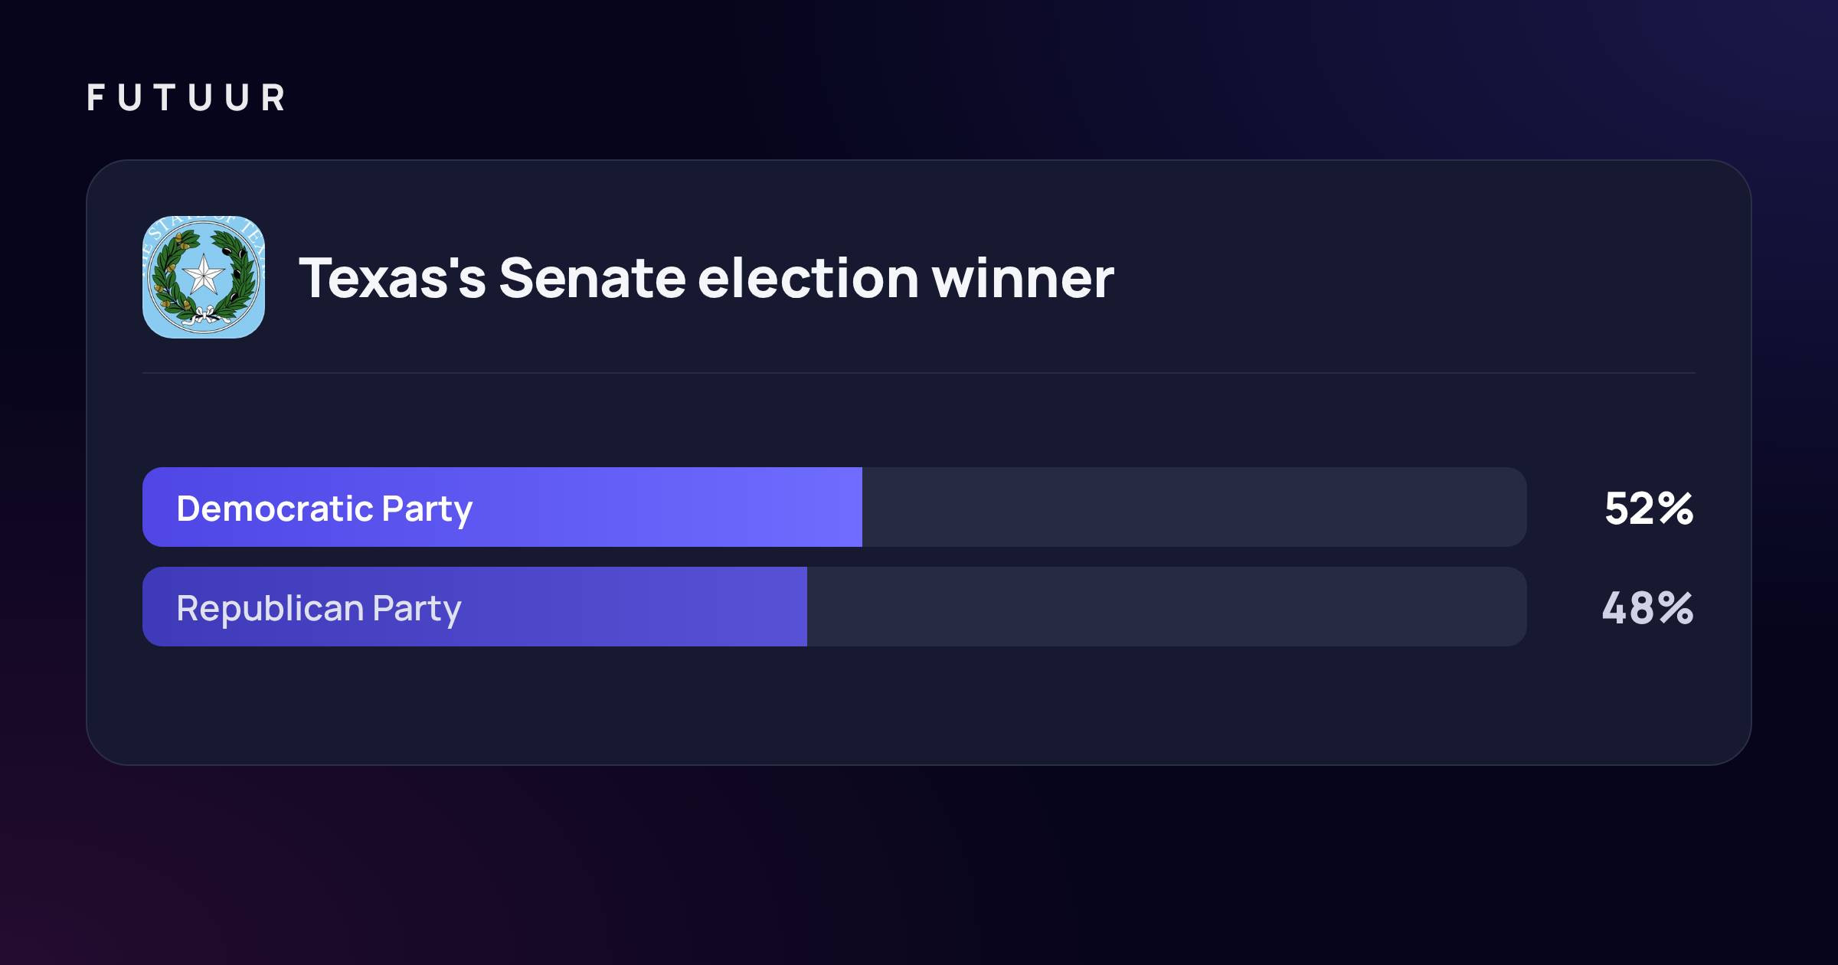This screenshot has width=1838, height=965.
Task: Open the Texas's Senate election winner title
Action: pos(706,277)
